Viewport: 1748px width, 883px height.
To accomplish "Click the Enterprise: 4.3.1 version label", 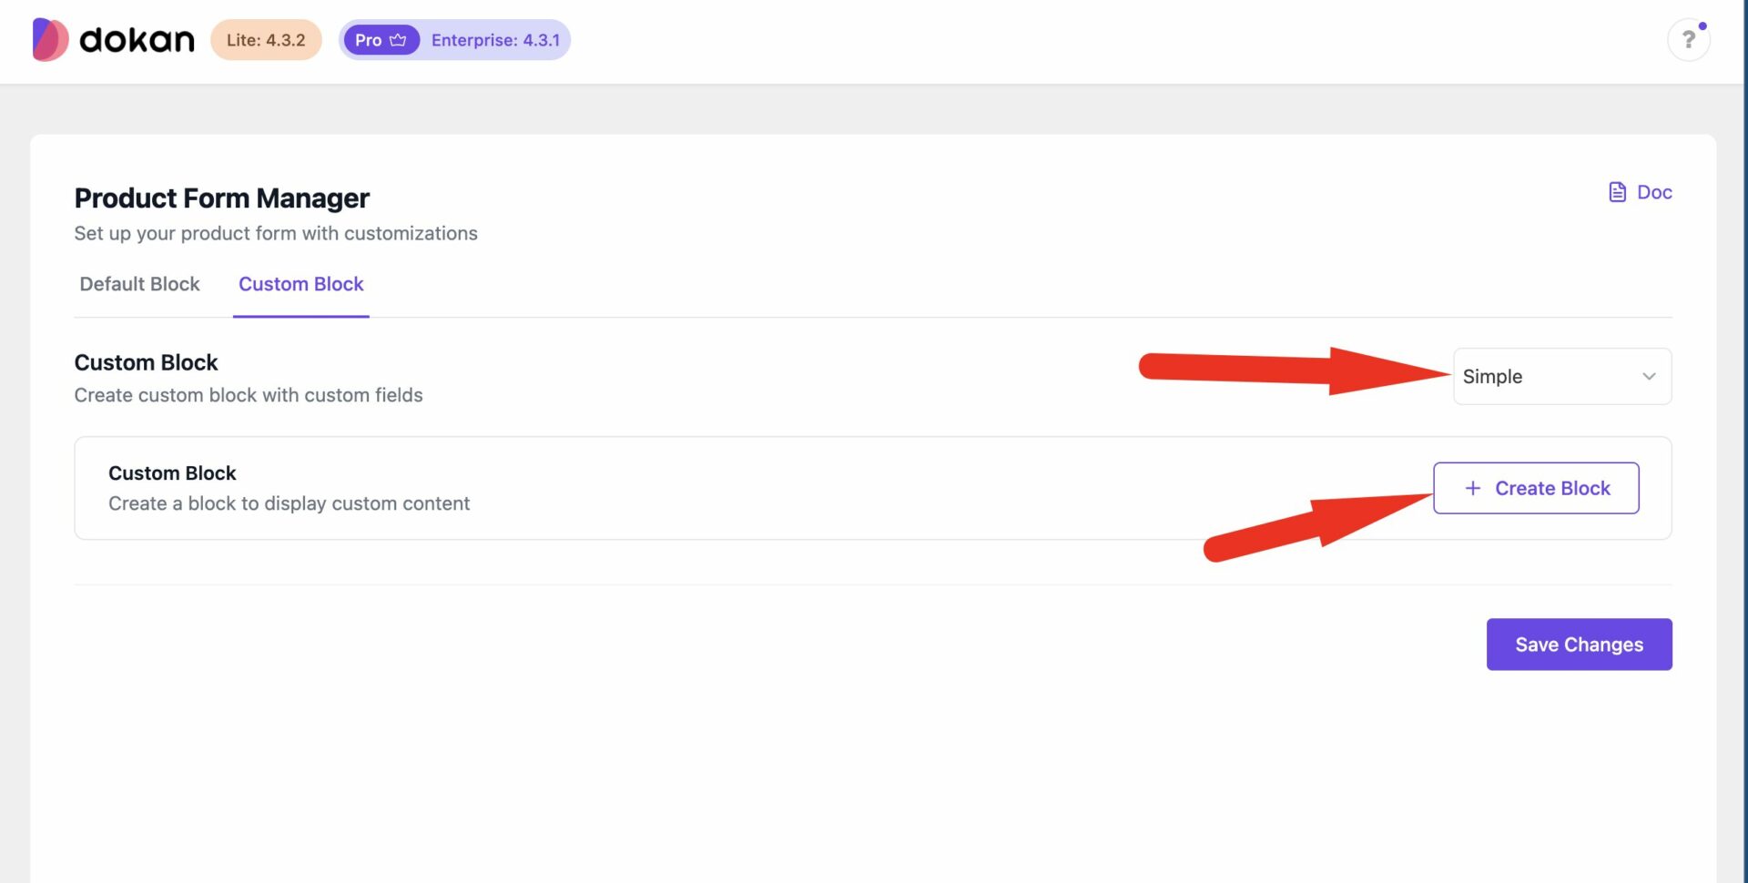I will click(x=495, y=40).
